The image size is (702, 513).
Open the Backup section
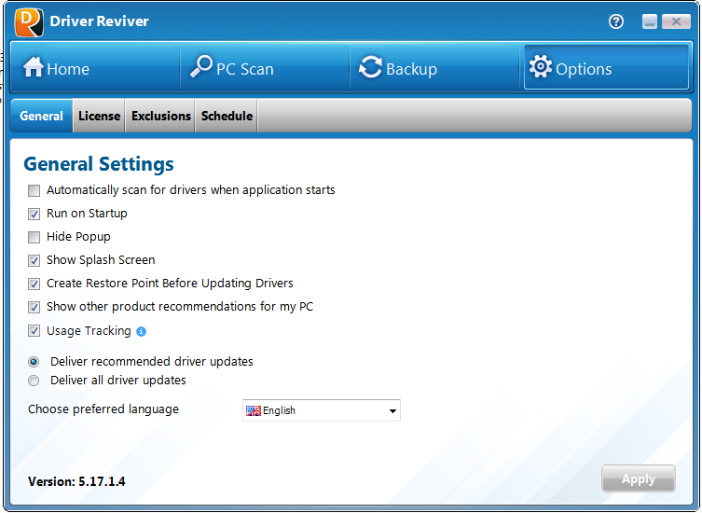tap(434, 68)
